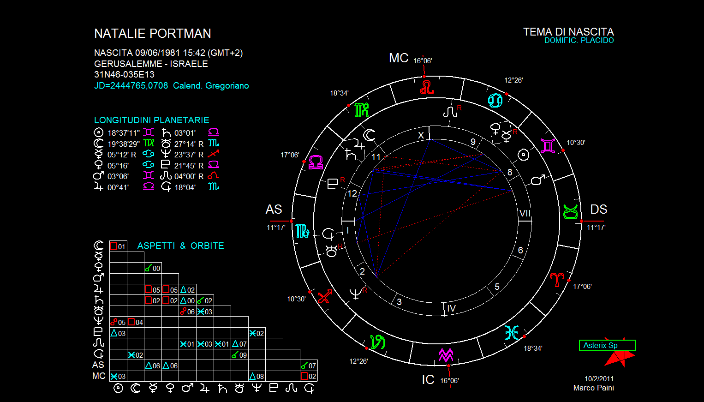Click the green Capricorn glyph in the zodiac ring
Viewport: 704px width, 402px height.
[x=378, y=342]
